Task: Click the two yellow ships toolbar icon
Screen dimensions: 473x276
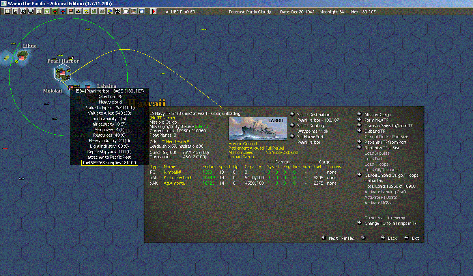Action: click(x=86, y=11)
